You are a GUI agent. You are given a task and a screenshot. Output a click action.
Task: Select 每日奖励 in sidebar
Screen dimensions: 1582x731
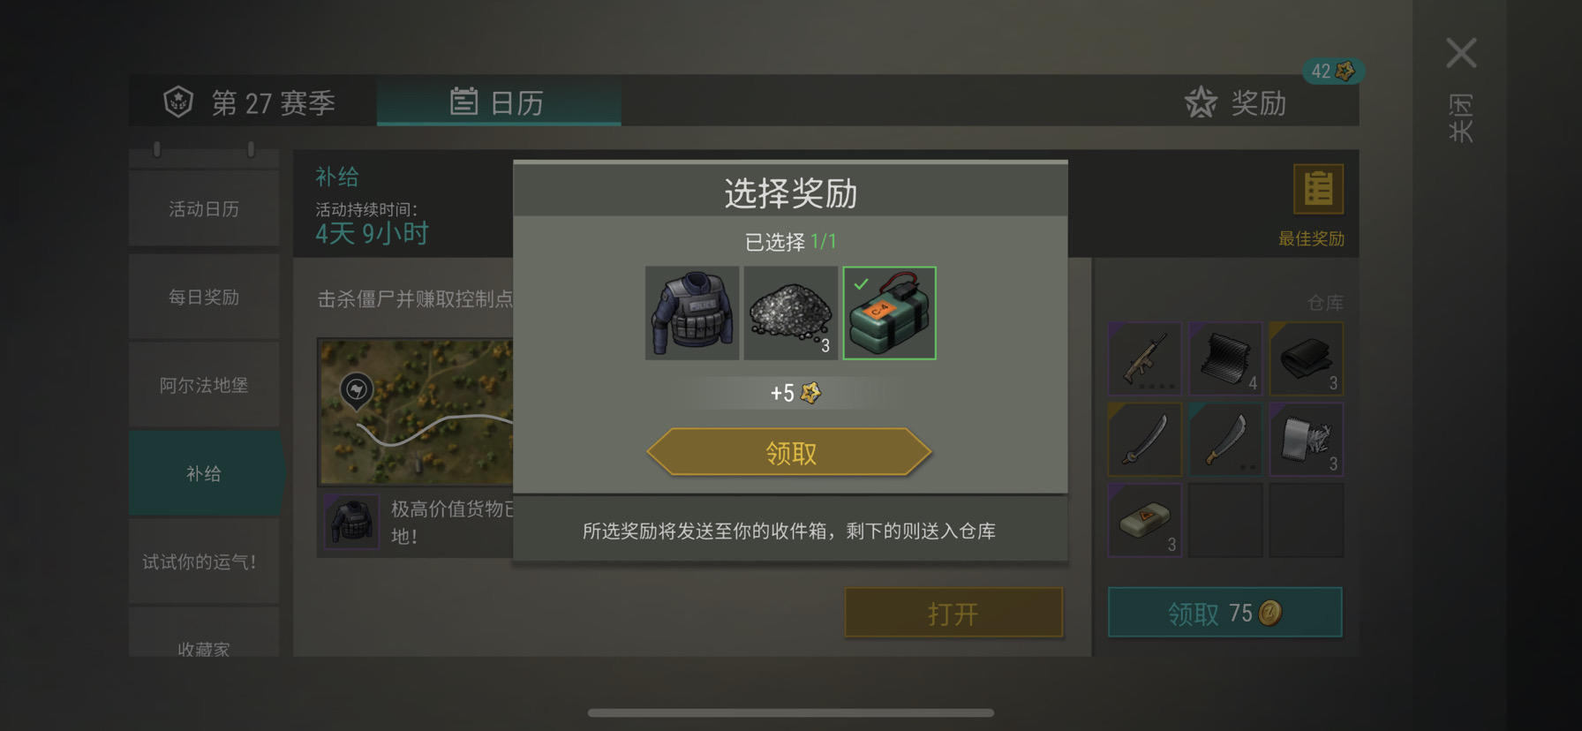tap(204, 298)
